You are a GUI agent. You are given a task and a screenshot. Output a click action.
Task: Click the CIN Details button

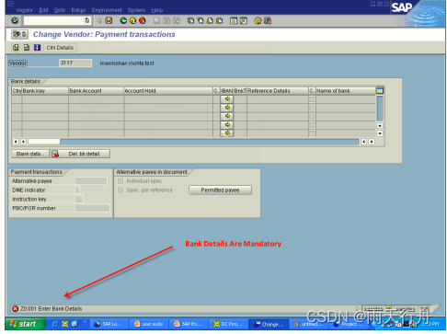[x=60, y=48]
